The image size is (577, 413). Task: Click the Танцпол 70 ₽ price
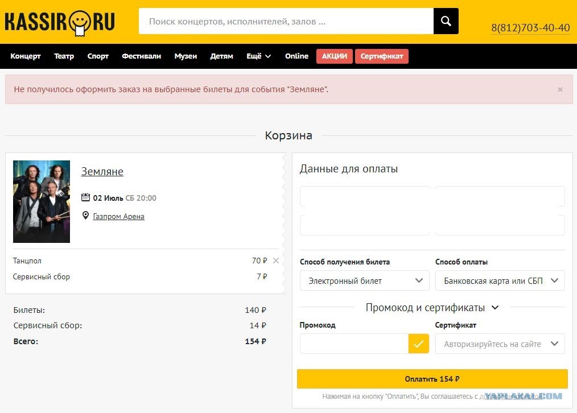pyautogui.click(x=259, y=261)
